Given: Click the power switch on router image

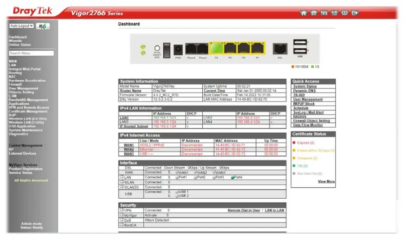Looking at the screenshot, I should 167,50.
